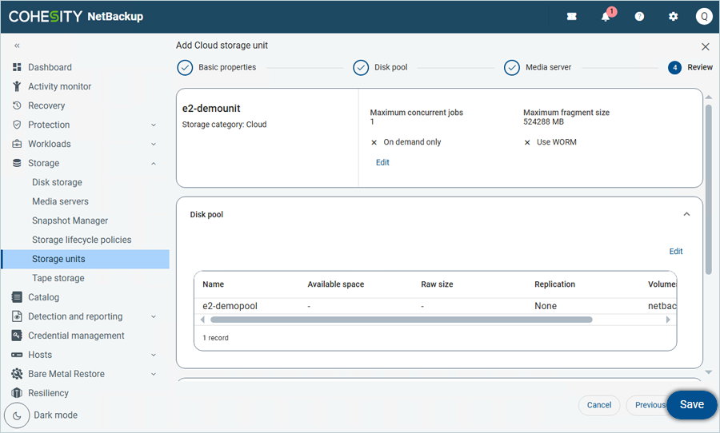Collapse the sidebar with double-chevron icon
The height and width of the screenshot is (433, 720).
point(17,46)
